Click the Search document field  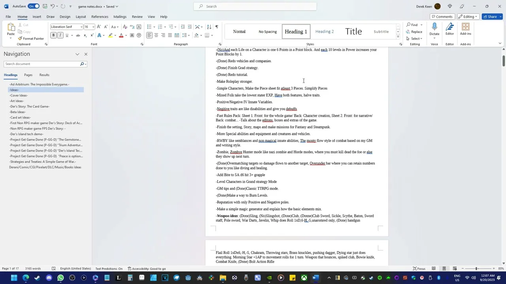coord(42,64)
